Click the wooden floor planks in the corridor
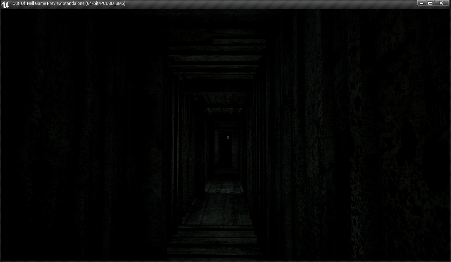The height and width of the screenshot is (262, 451). tap(217, 210)
